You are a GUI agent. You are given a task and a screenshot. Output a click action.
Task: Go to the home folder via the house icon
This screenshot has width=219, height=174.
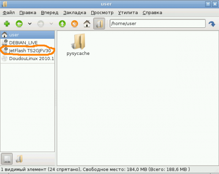point(87,24)
